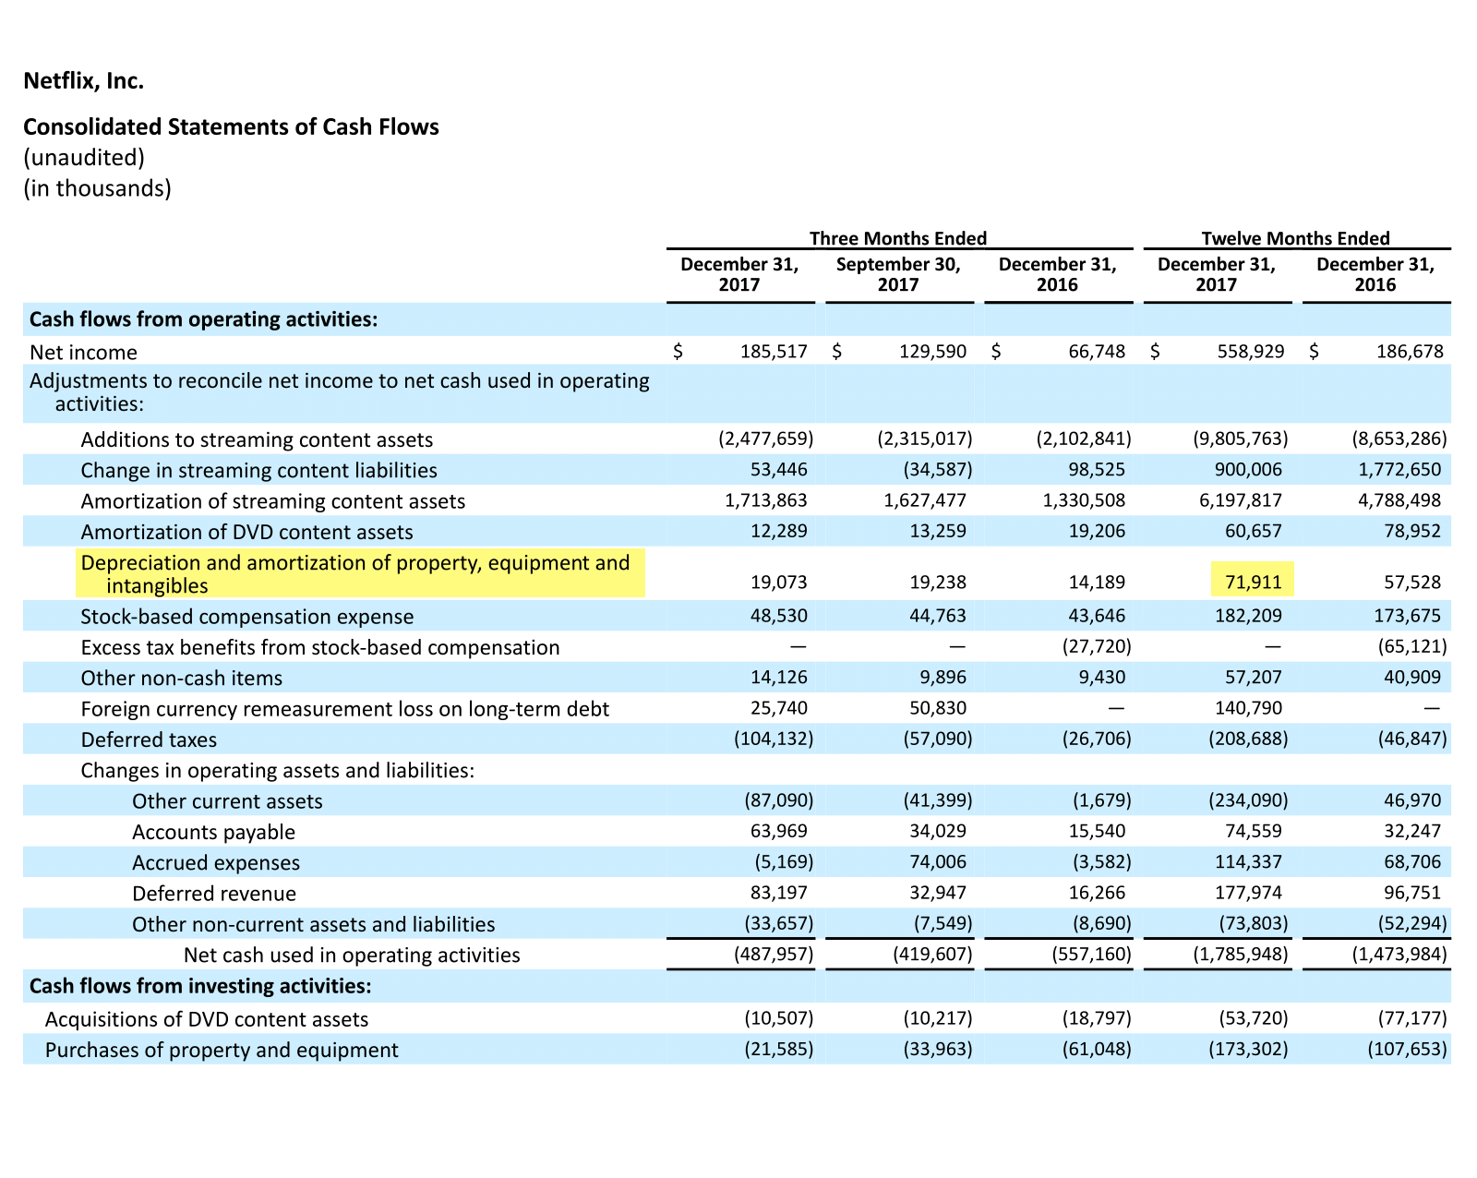Select 'Consolidated Statements of Cash Flows' heading
The height and width of the screenshot is (1178, 1477).
(231, 126)
